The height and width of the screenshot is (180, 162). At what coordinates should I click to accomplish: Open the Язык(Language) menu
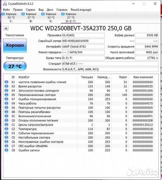tap(81, 10)
